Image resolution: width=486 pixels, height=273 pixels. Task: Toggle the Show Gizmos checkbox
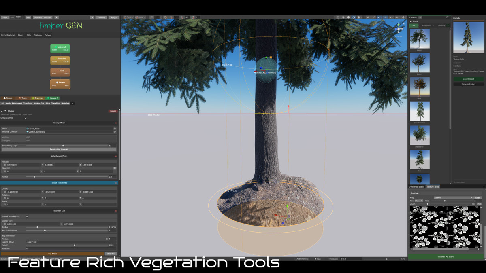pyautogui.click(x=26, y=118)
